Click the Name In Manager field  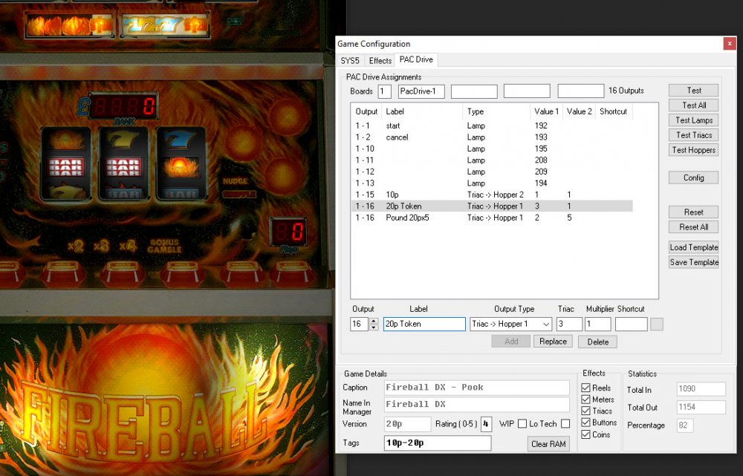pos(477,405)
